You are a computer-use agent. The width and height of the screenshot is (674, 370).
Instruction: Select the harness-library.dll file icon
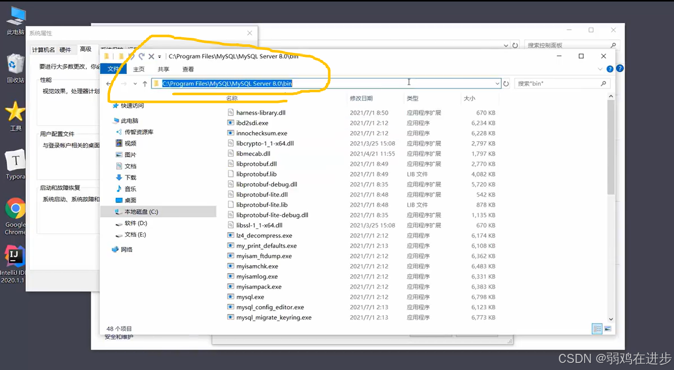click(x=231, y=112)
